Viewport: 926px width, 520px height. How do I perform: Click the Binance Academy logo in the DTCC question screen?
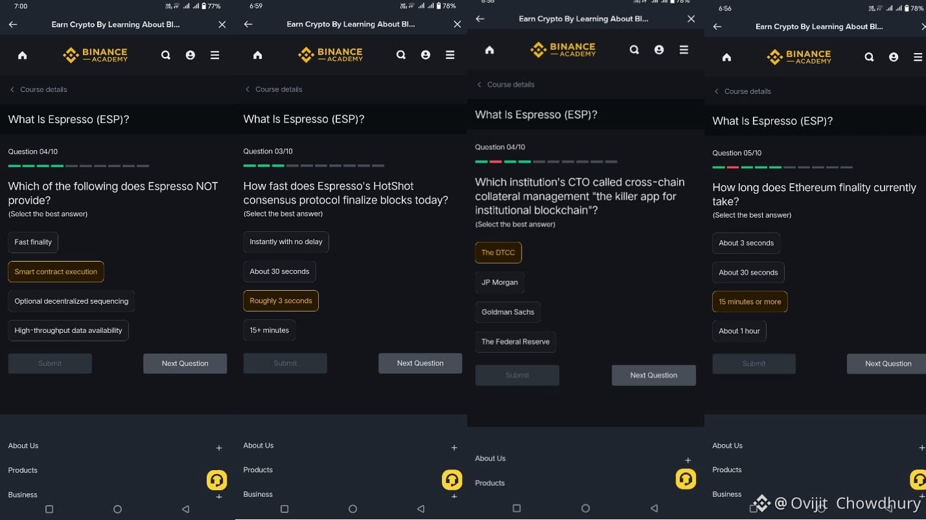(x=563, y=50)
